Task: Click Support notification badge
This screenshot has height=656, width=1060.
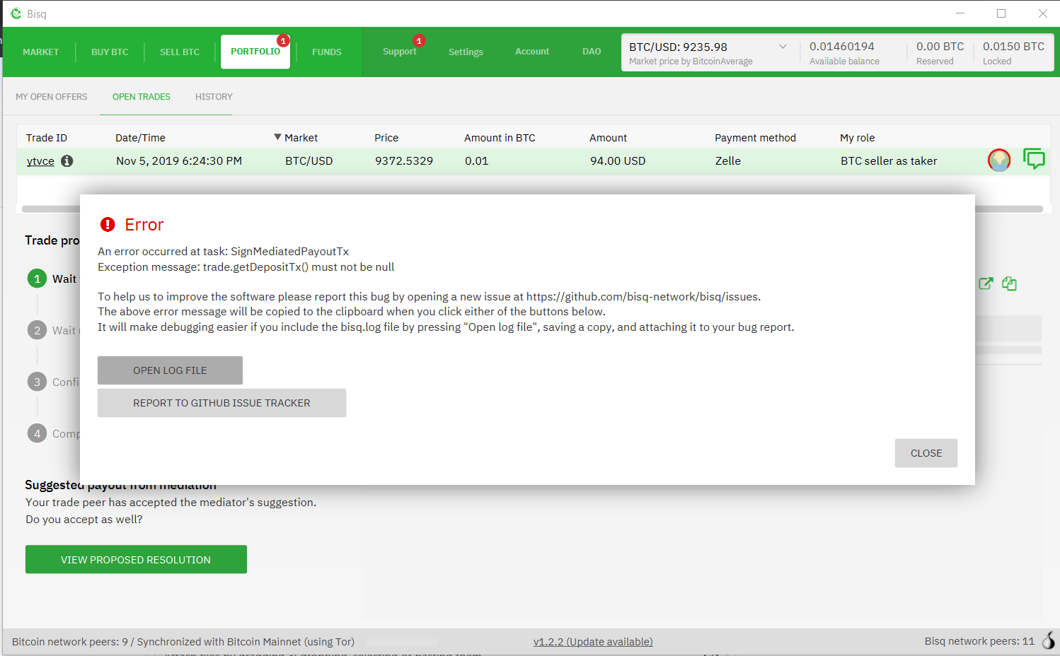Action: (419, 41)
